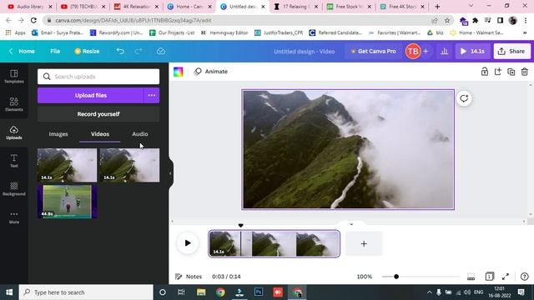Click the TB profile avatar
The image size is (534, 300).
[x=413, y=52]
